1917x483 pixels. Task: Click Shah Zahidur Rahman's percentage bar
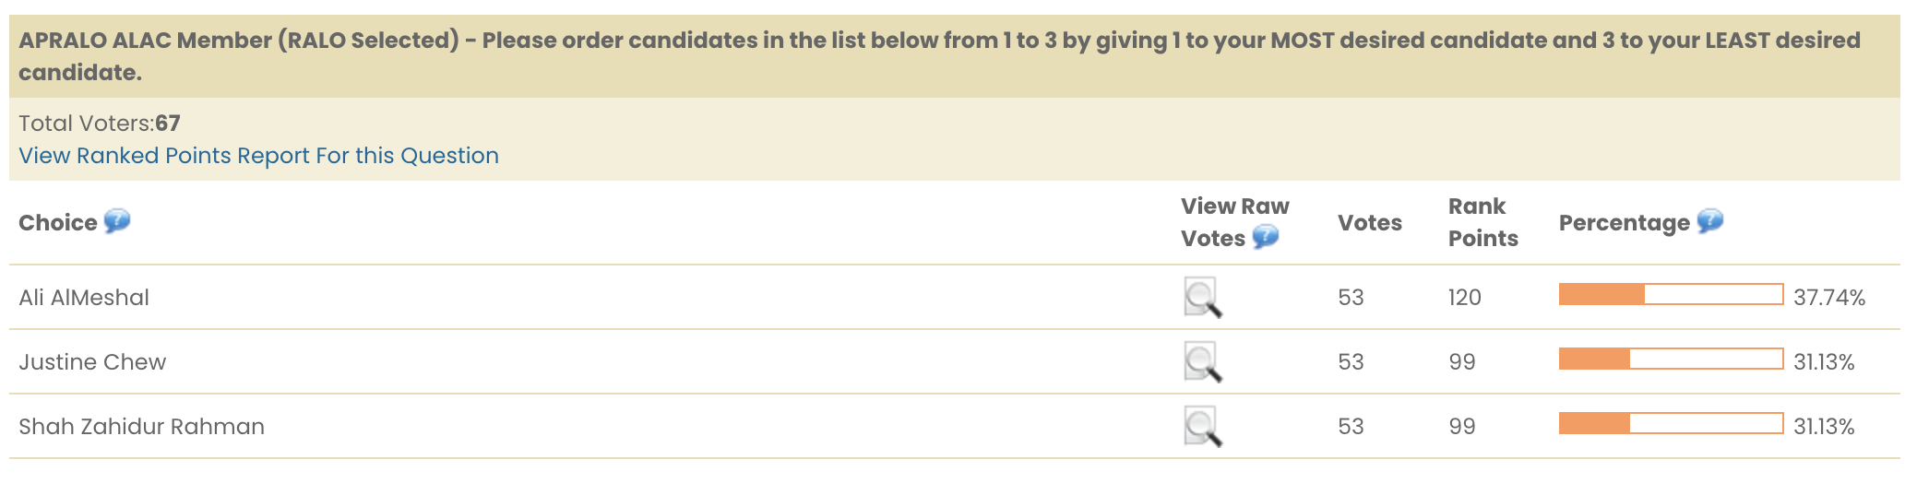click(x=1670, y=424)
